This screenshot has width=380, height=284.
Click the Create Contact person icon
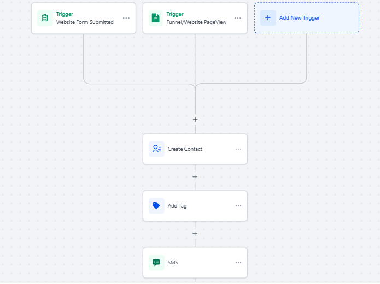pos(156,149)
